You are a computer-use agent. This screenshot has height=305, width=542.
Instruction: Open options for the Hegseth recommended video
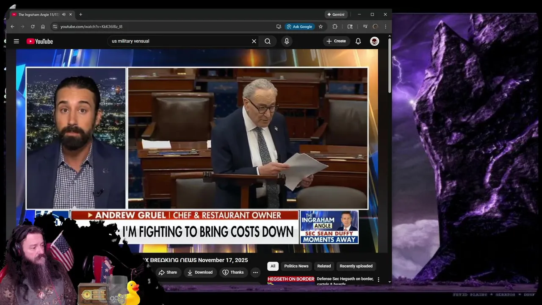379,280
